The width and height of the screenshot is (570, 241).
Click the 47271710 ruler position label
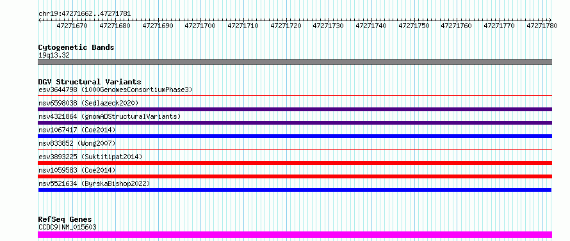(243, 26)
